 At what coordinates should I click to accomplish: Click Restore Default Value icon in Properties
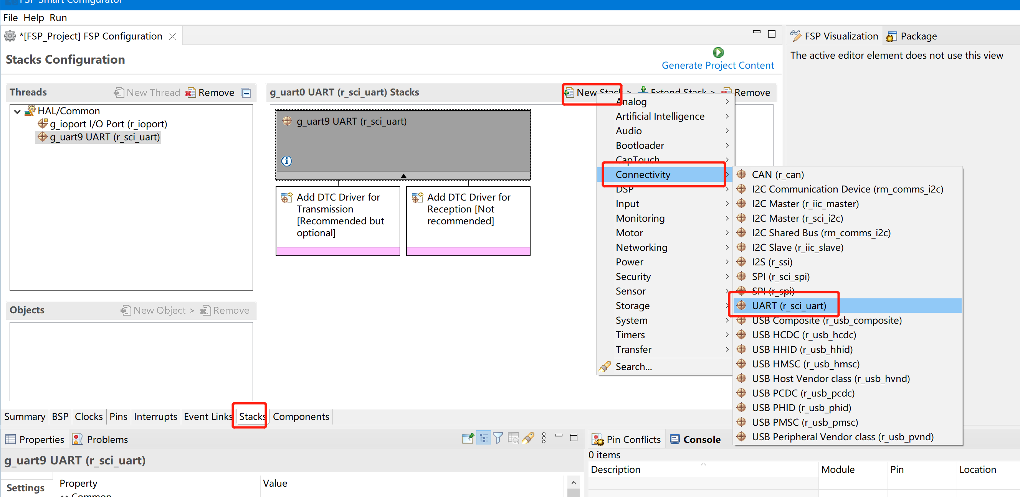(514, 438)
